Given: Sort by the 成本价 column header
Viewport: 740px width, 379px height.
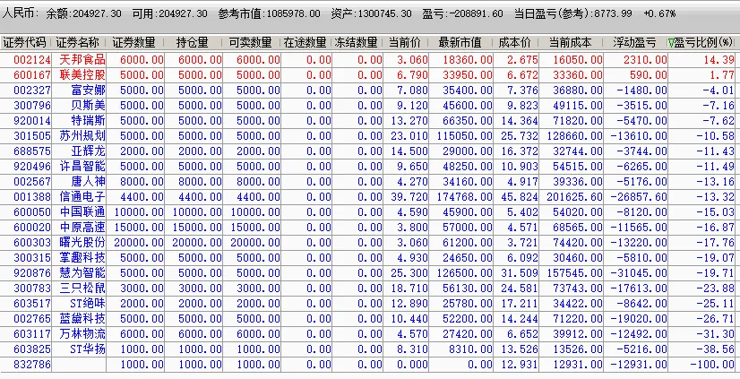Looking at the screenshot, I should [514, 42].
